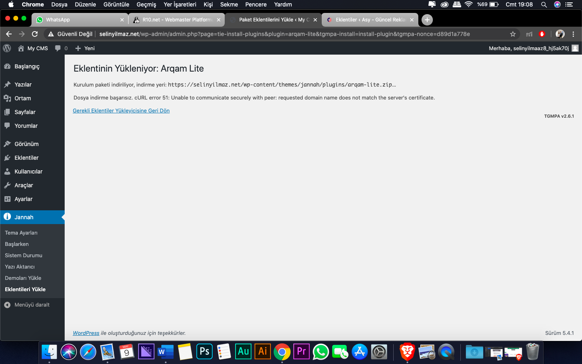Open Premiere Pro from the Dock
Image resolution: width=582 pixels, height=364 pixels.
point(302,351)
